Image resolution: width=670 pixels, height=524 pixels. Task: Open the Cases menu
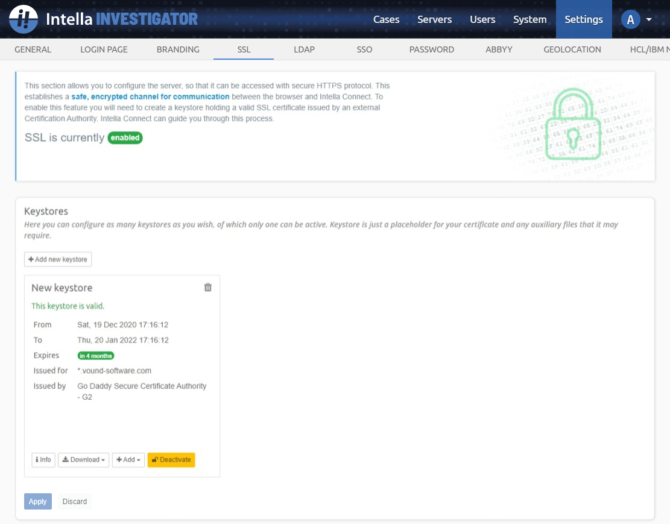(x=386, y=19)
